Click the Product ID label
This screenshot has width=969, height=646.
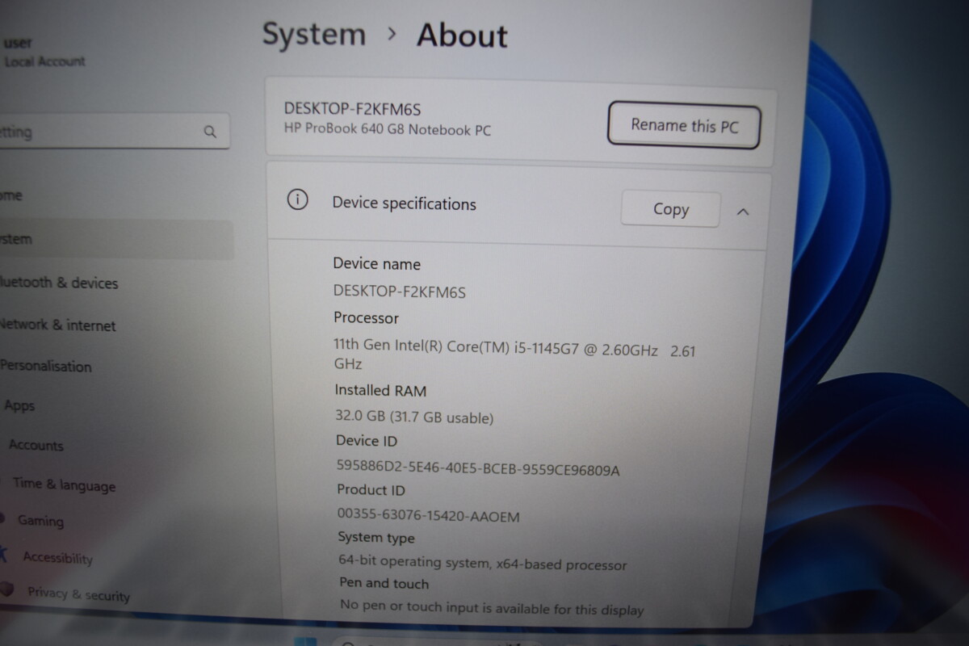(371, 490)
